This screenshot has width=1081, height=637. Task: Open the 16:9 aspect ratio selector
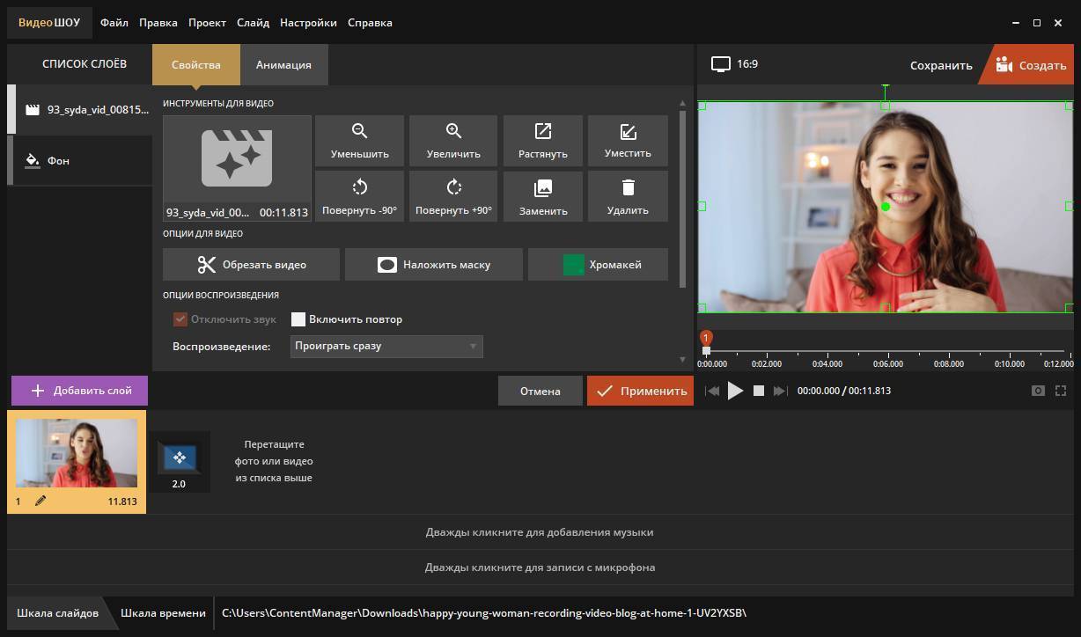735,64
